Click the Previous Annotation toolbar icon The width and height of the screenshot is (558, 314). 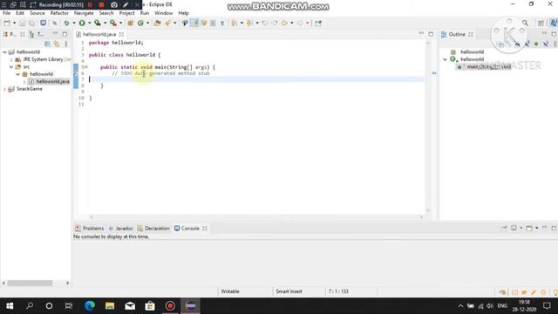pyautogui.click(x=249, y=24)
